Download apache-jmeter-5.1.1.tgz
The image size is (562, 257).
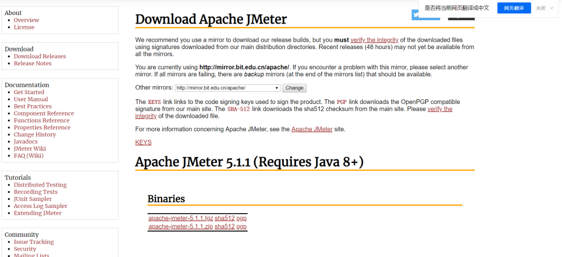pos(181,218)
